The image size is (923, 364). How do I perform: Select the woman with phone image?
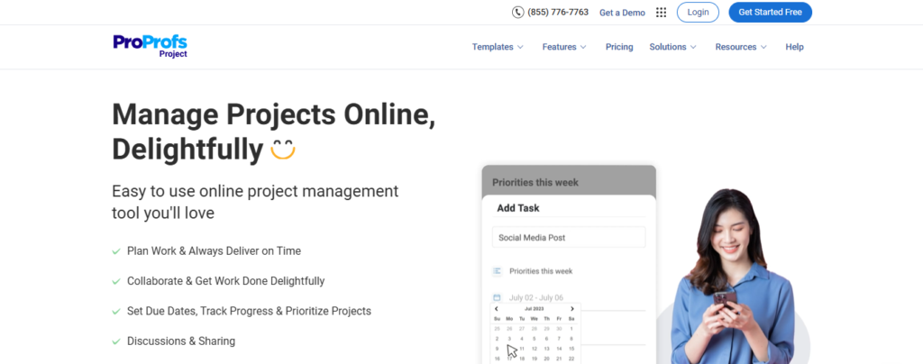coord(731,277)
